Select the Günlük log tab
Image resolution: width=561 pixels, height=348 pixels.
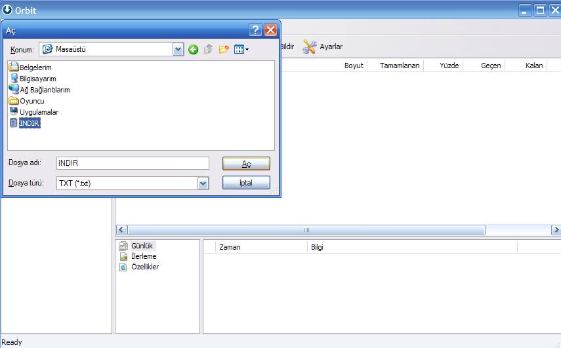click(x=142, y=246)
